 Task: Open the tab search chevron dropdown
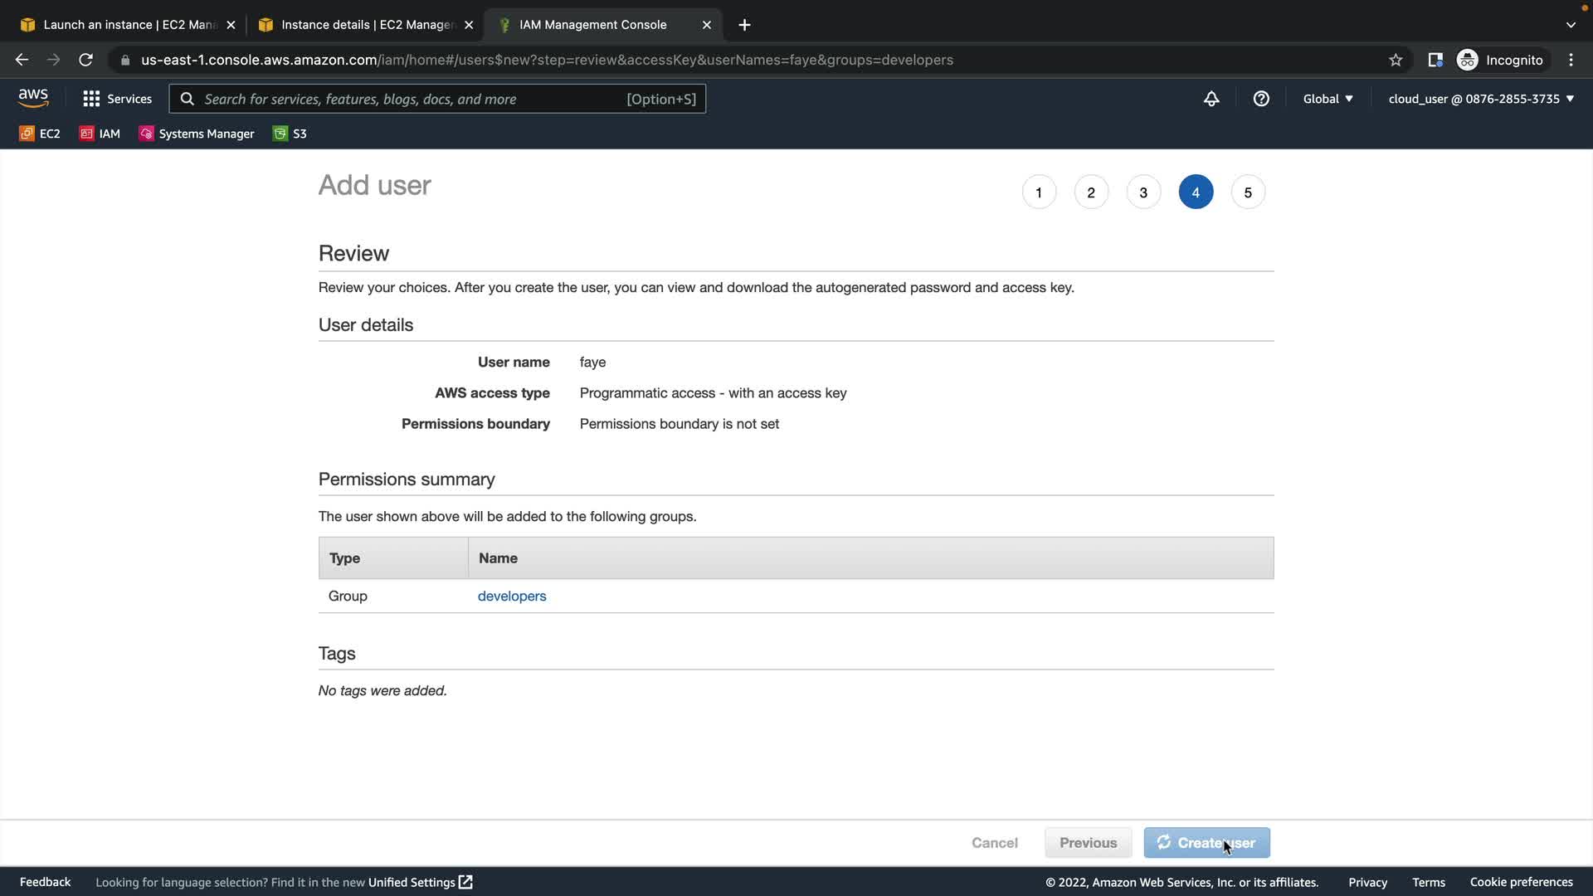pyautogui.click(x=1571, y=25)
